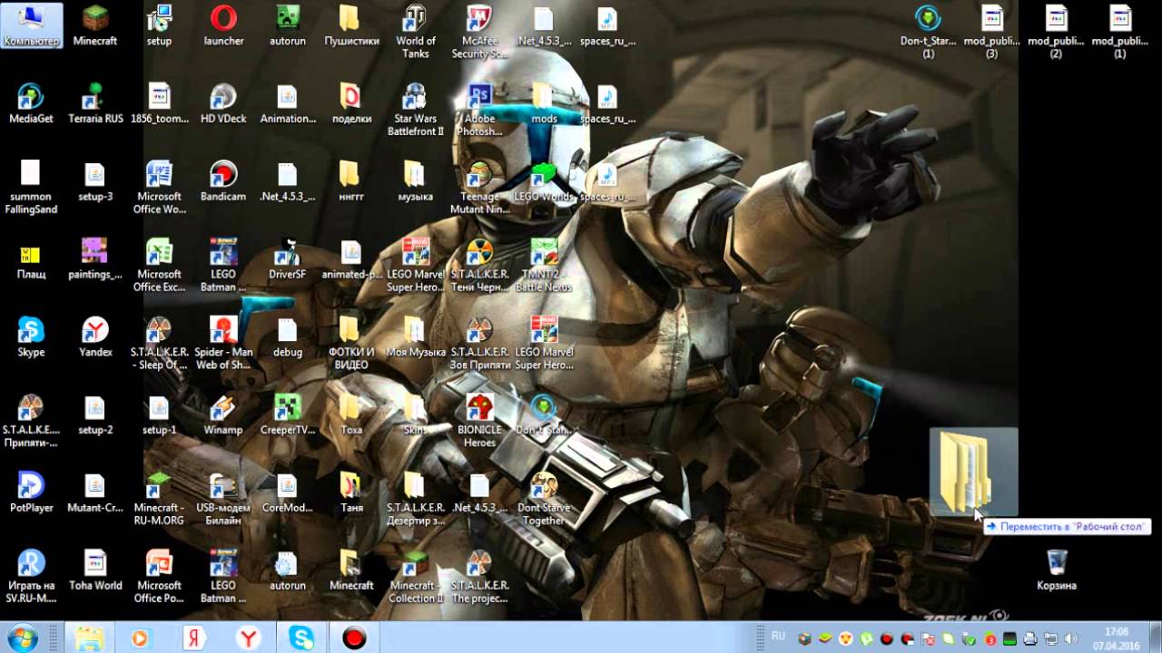Viewport: 1162px width, 653px height.
Task: Select the DriverSF icon
Action: coord(288,260)
